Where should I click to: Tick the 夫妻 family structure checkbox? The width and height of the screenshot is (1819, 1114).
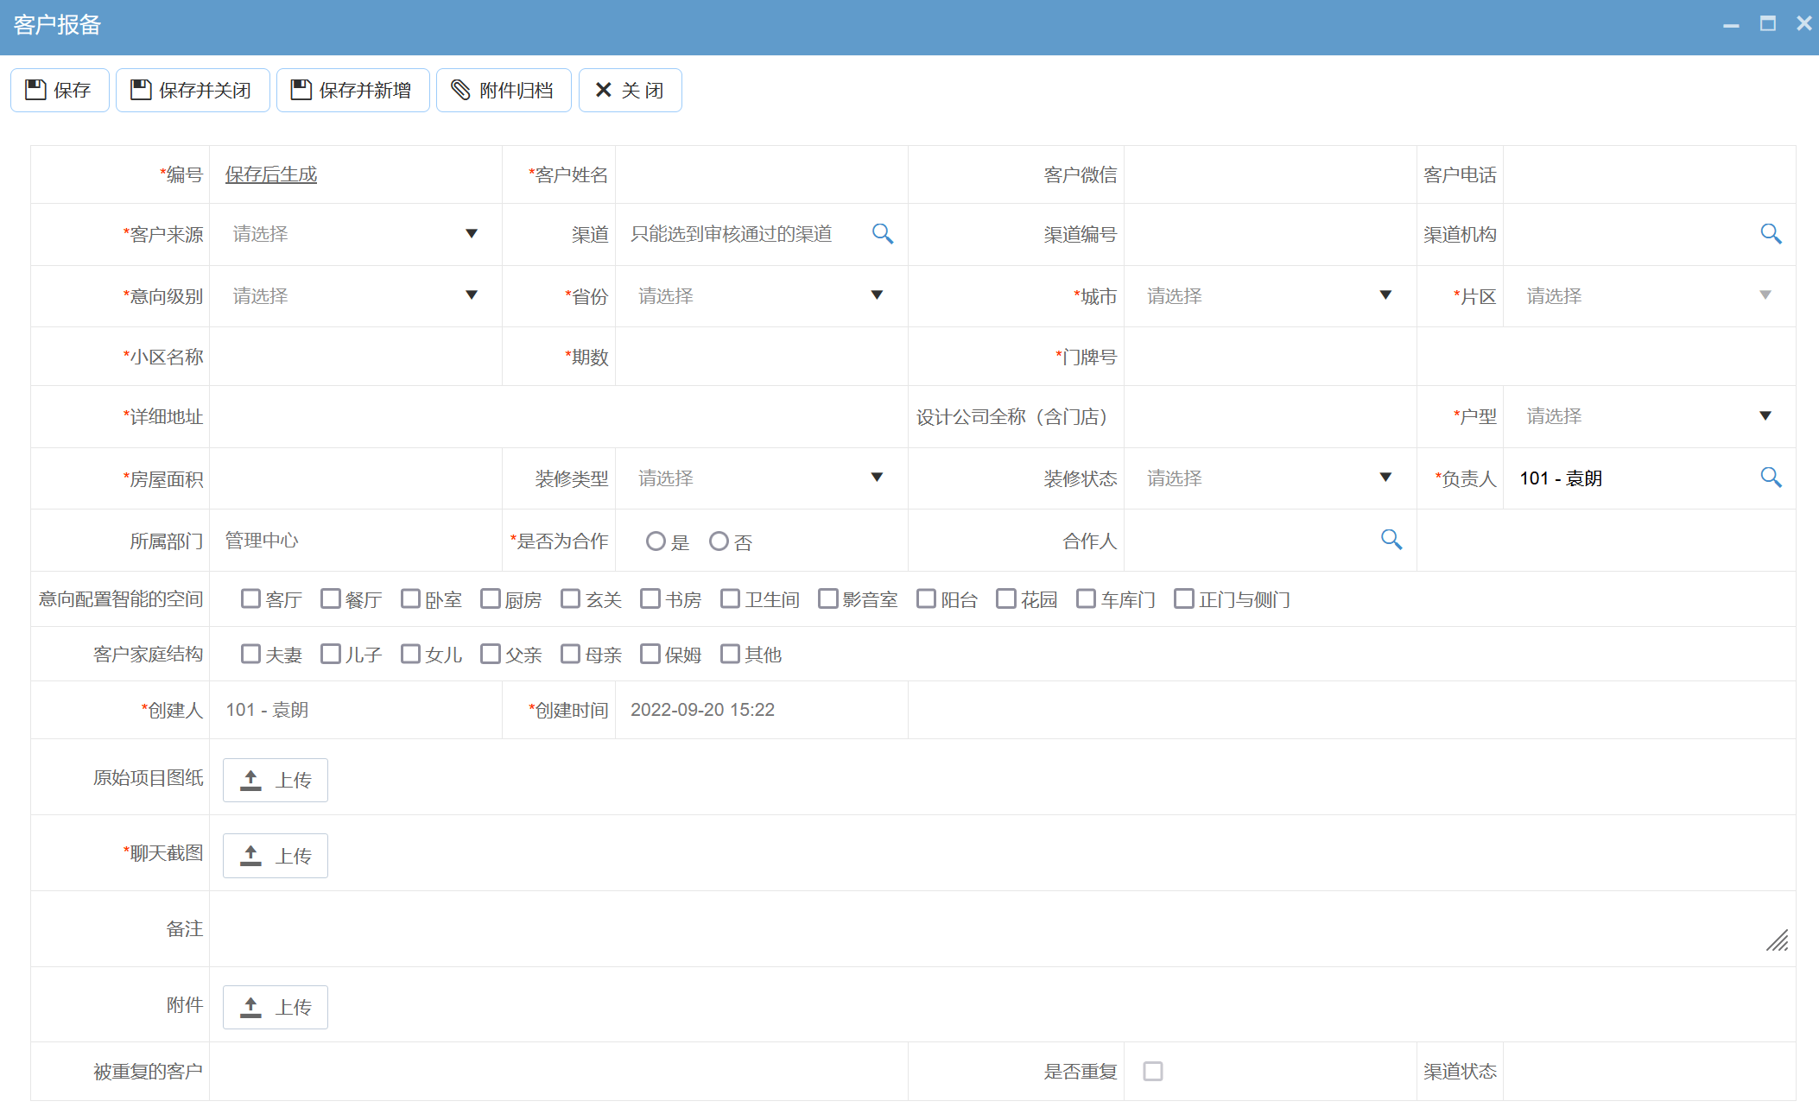pyautogui.click(x=250, y=654)
